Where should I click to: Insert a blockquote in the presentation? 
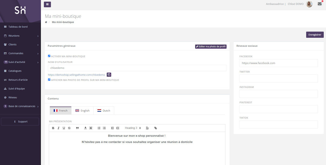(x=77, y=128)
